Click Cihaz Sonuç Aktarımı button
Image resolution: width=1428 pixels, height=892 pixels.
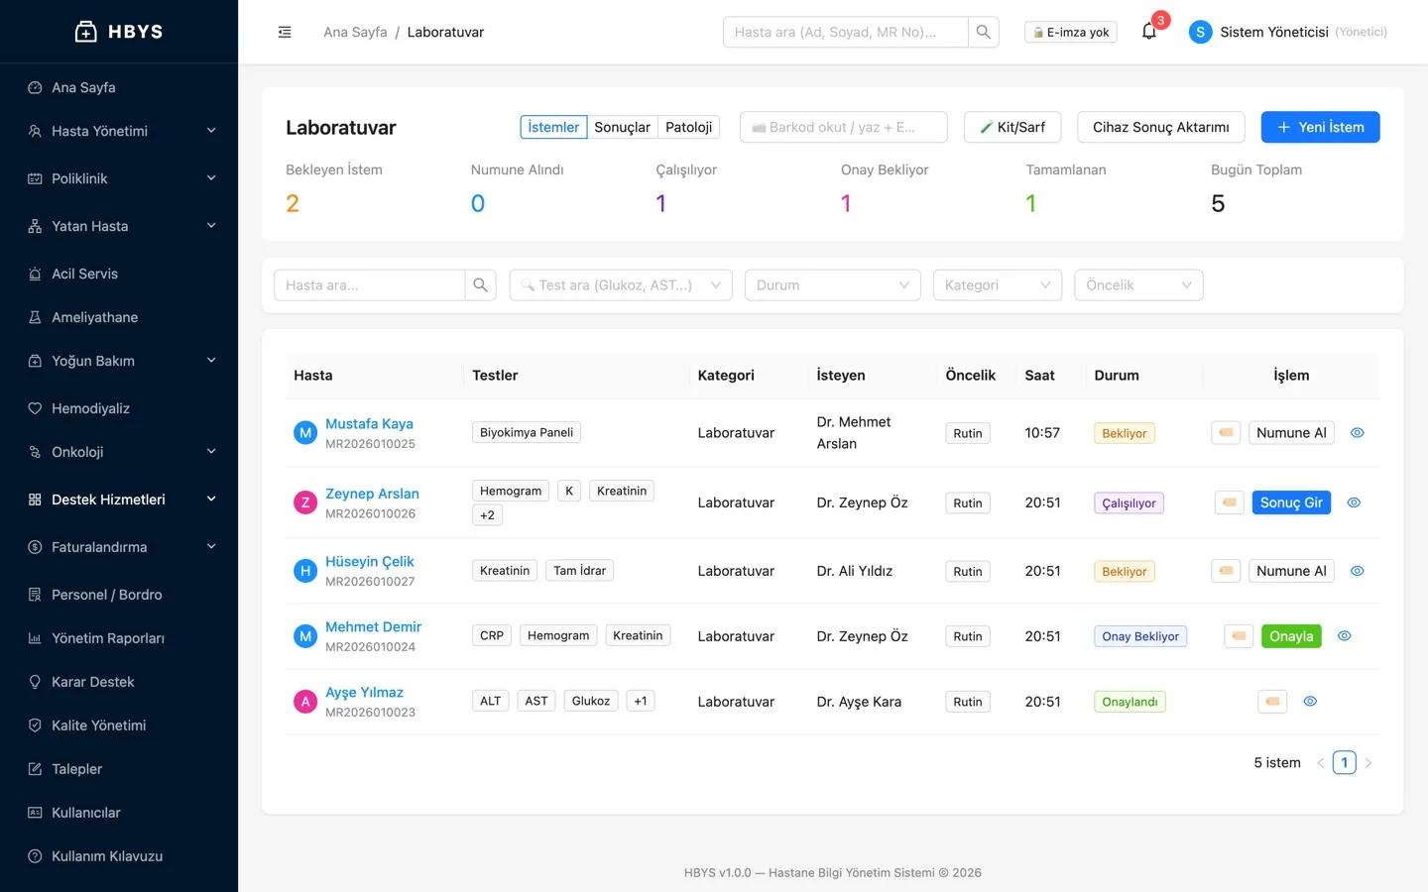point(1160,127)
